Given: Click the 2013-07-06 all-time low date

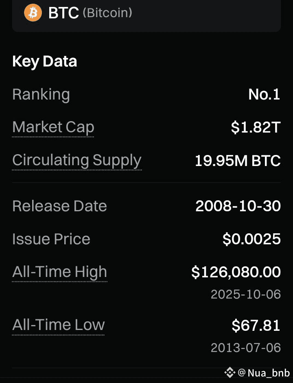Looking at the screenshot, I should 246,348.
